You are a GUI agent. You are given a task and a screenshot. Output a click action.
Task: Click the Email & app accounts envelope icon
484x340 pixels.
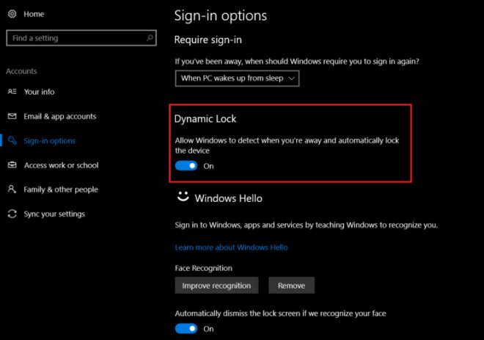point(12,116)
